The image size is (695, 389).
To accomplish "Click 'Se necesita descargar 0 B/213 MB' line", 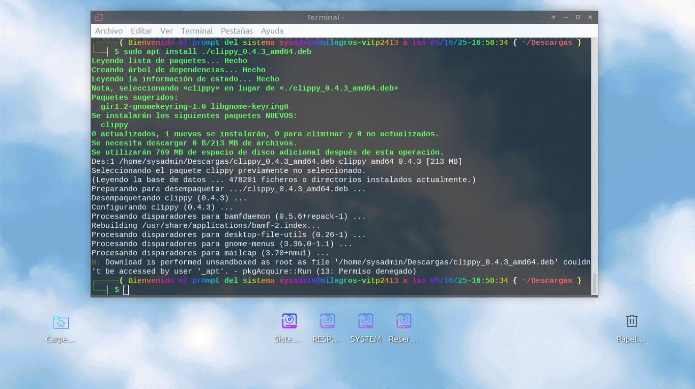I will 194,143.
